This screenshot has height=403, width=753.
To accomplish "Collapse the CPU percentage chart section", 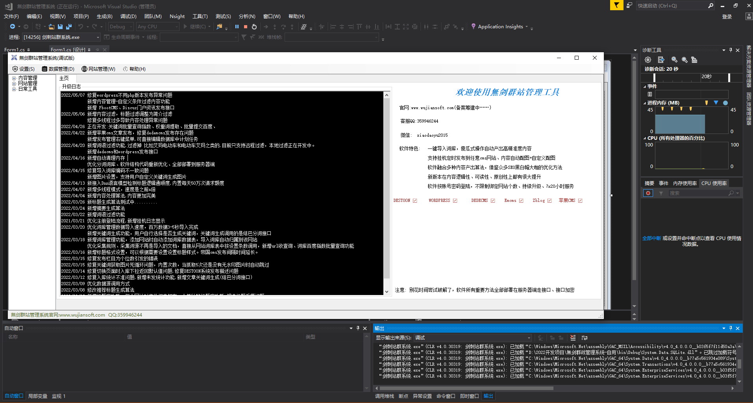I will pos(645,138).
